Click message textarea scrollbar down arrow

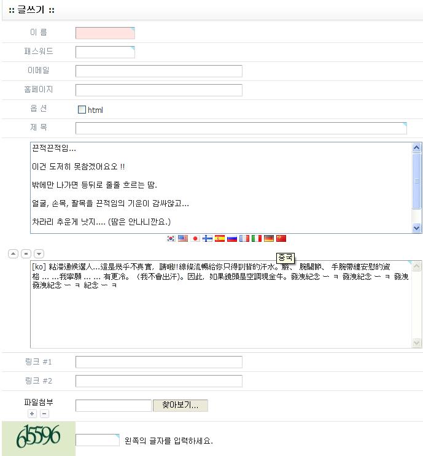417,228
